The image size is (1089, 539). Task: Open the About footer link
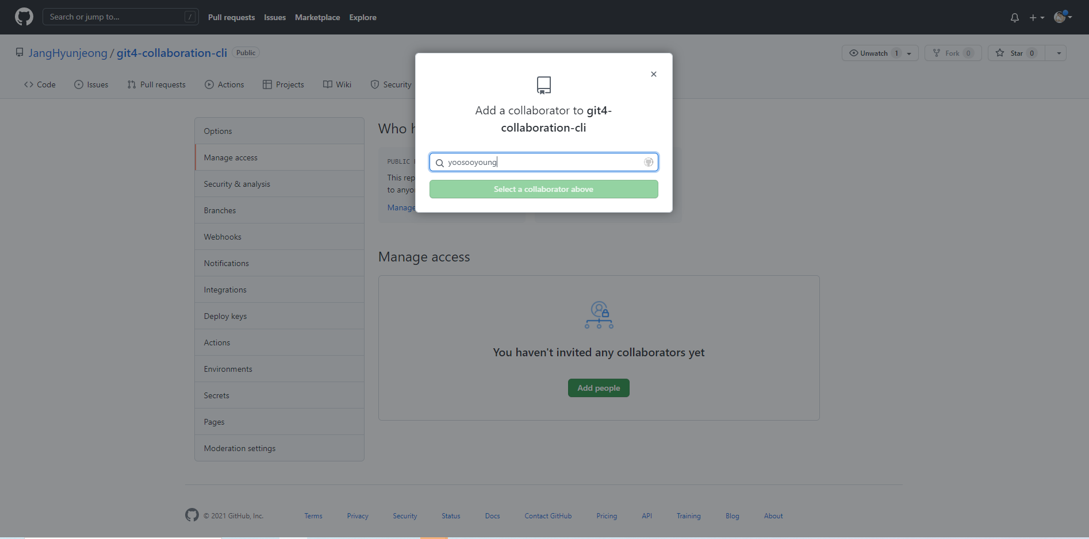[x=773, y=516]
